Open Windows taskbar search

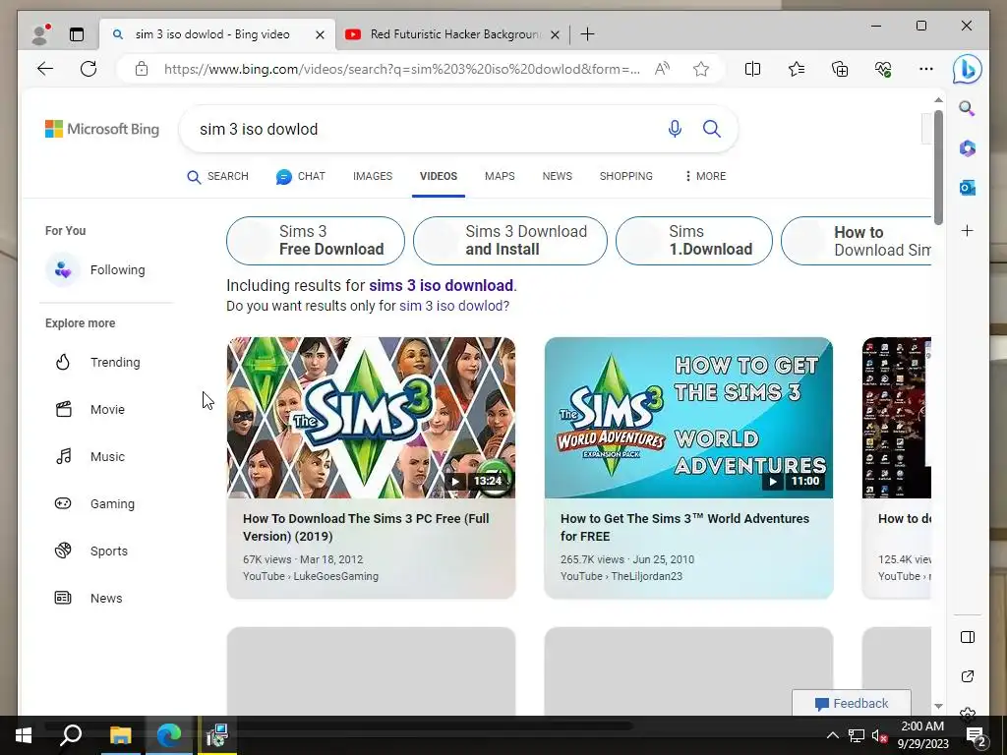pos(71,735)
